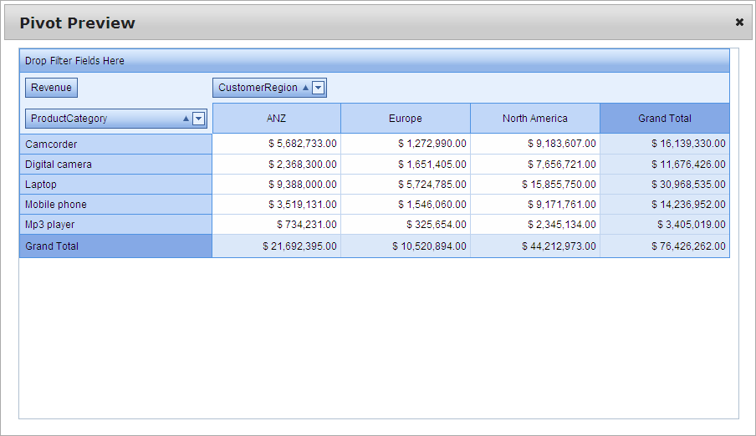The height and width of the screenshot is (436, 756).
Task: Select the Mobile phone row header
Action: click(x=115, y=205)
